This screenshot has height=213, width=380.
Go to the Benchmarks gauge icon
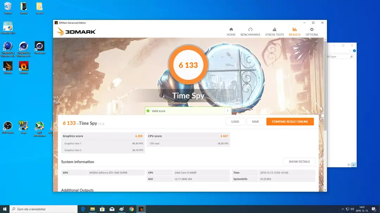tap(251, 29)
